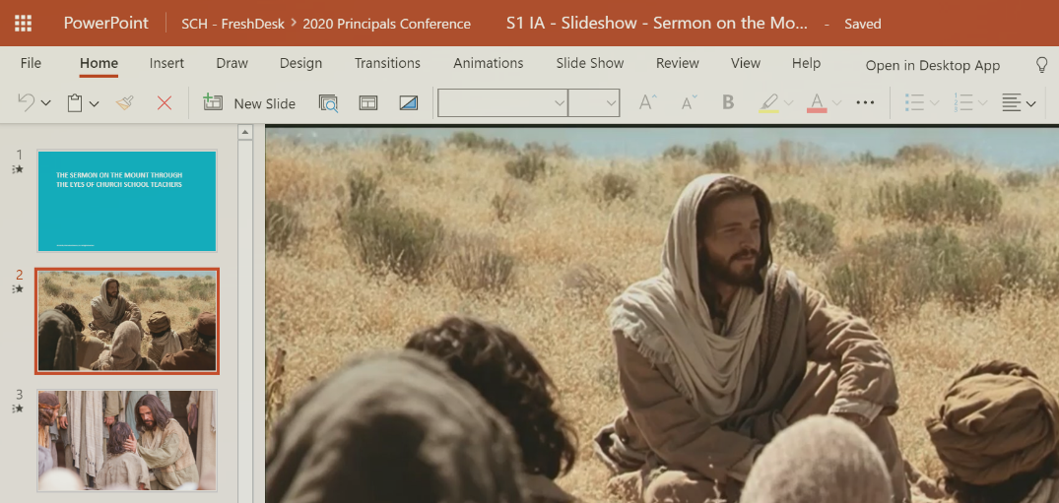Click the Paste clipboard icon
The height and width of the screenshot is (503, 1059).
click(x=75, y=103)
